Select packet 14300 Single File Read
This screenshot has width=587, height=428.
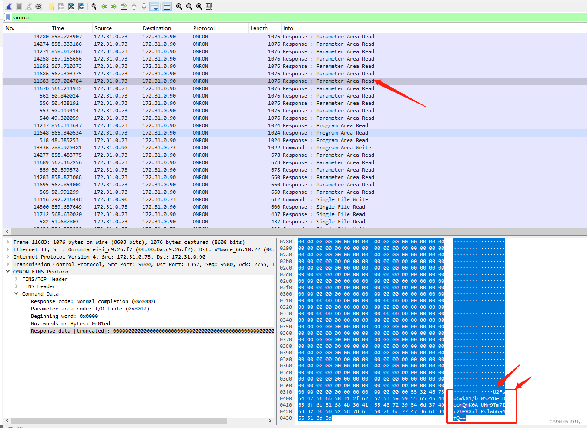(295, 207)
